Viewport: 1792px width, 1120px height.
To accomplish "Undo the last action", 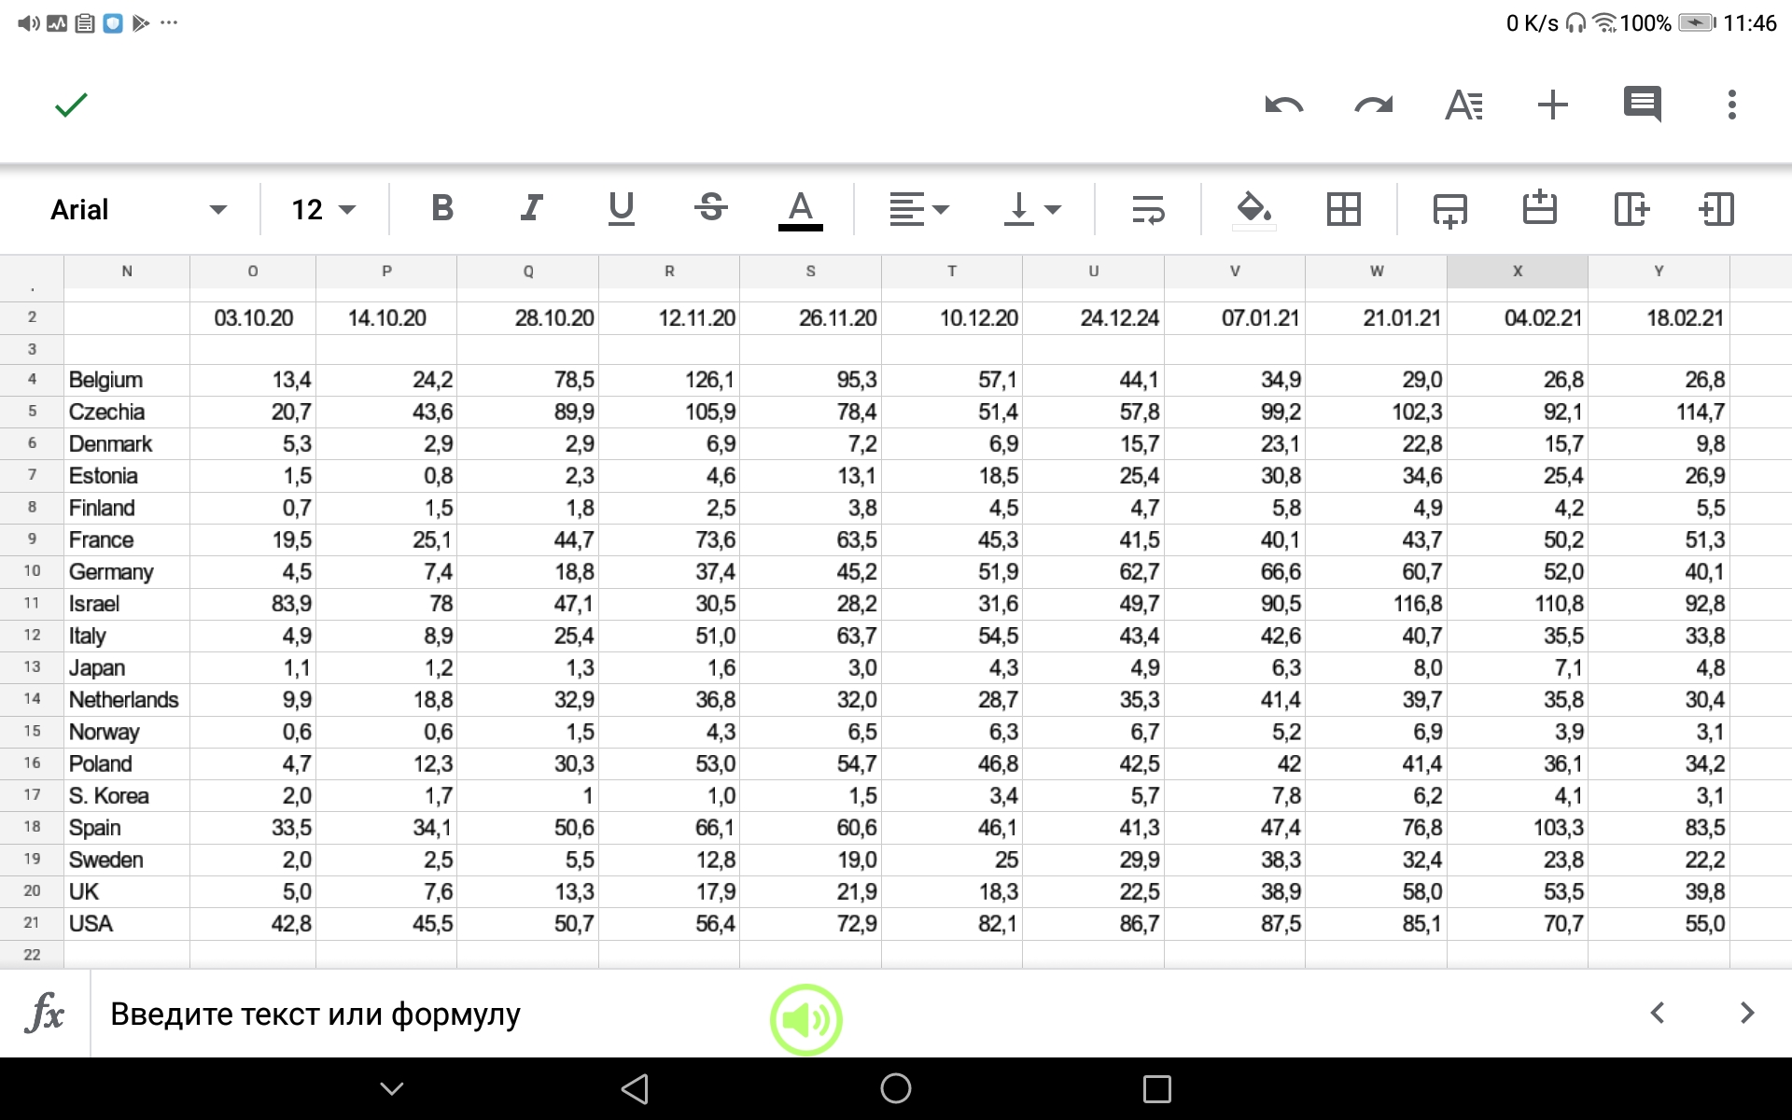I will click(1283, 105).
